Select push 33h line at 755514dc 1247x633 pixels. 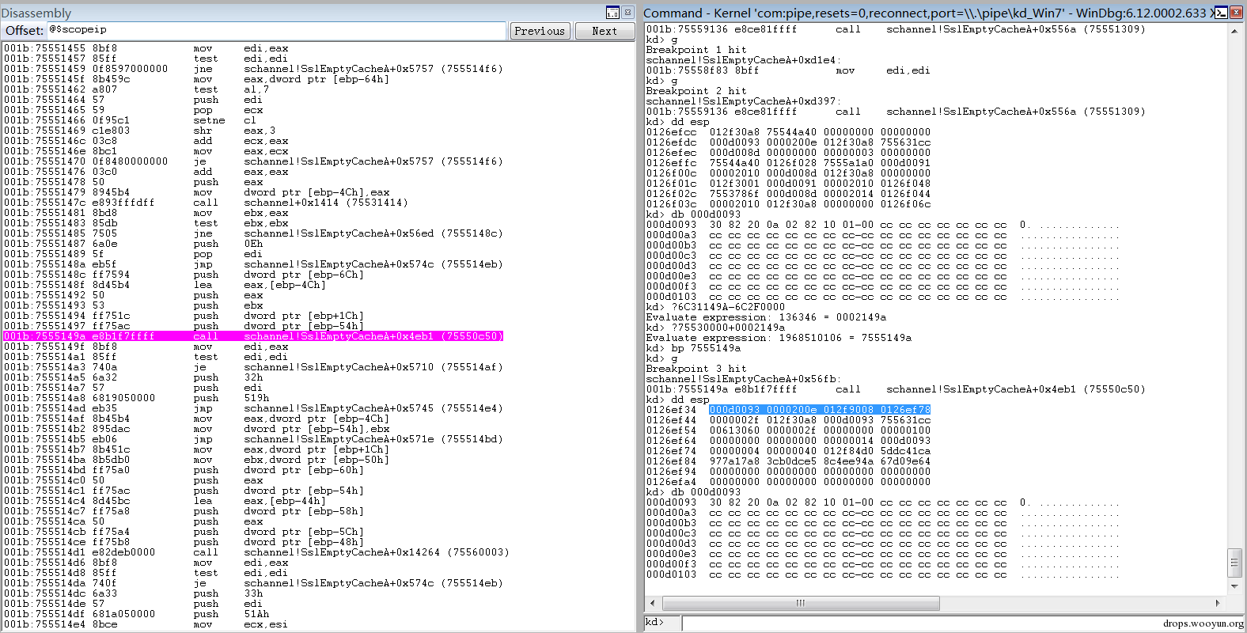pos(134,593)
